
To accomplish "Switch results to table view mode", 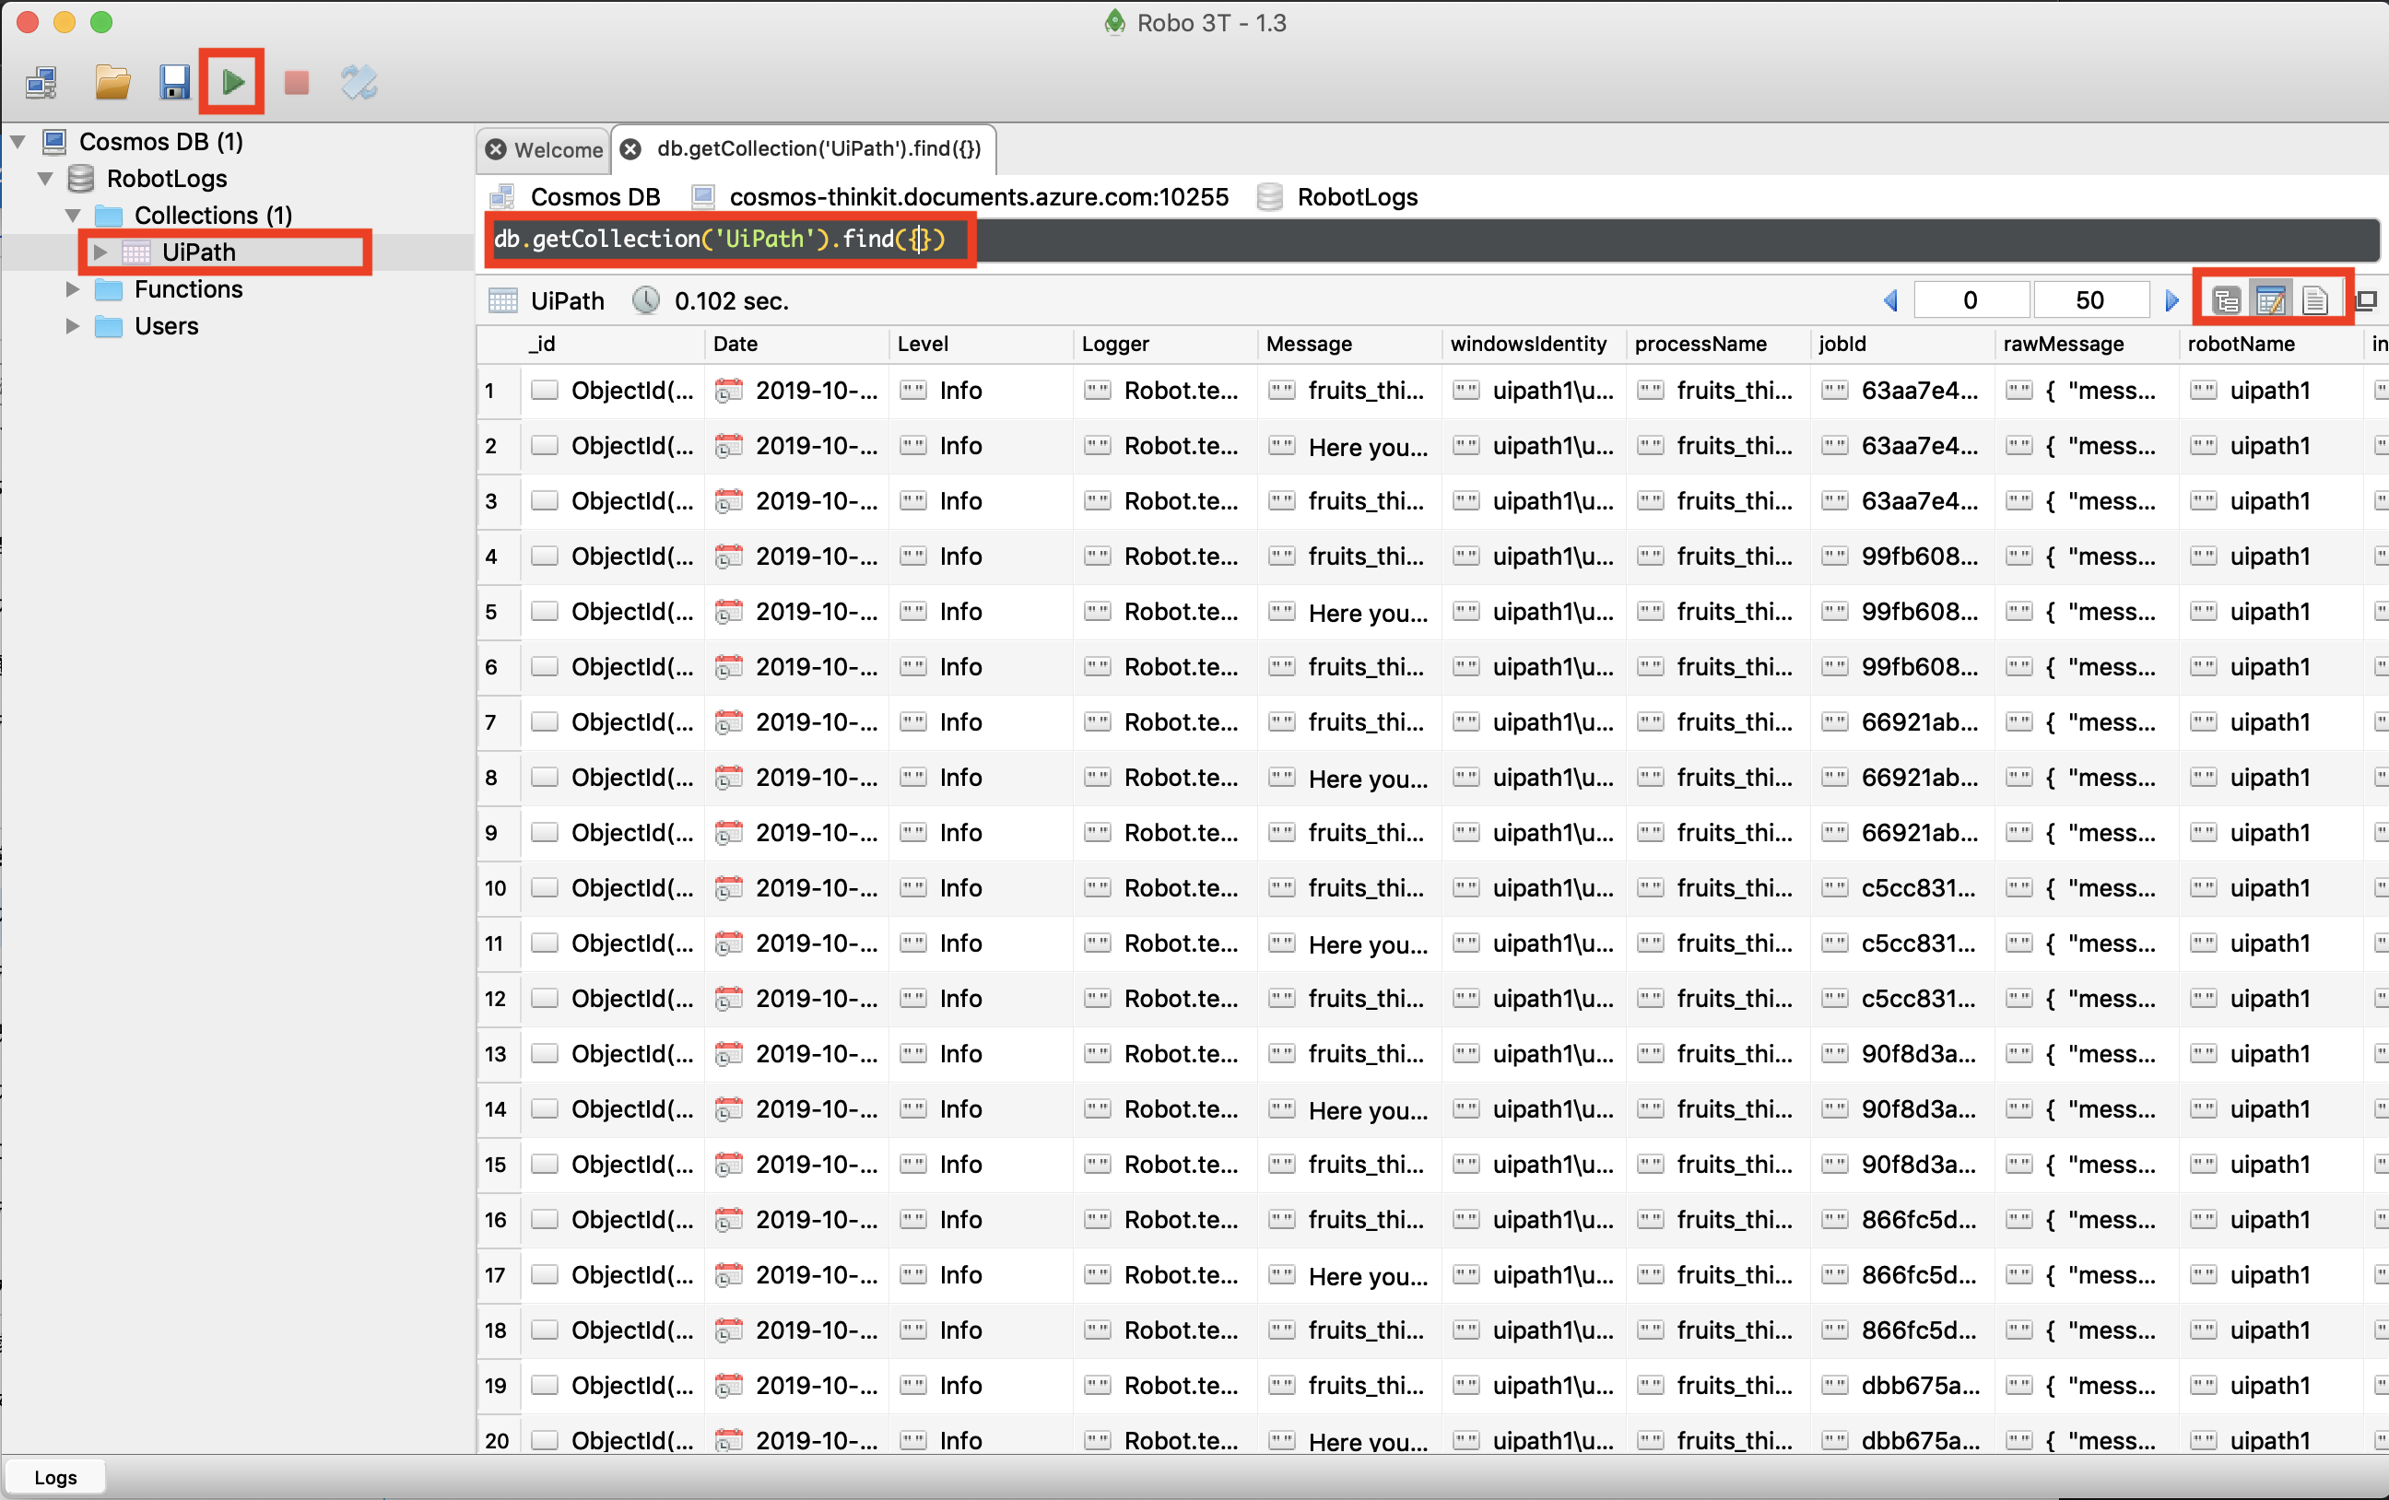I will click(2271, 299).
